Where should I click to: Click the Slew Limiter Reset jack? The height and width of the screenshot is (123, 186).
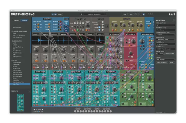(126, 61)
